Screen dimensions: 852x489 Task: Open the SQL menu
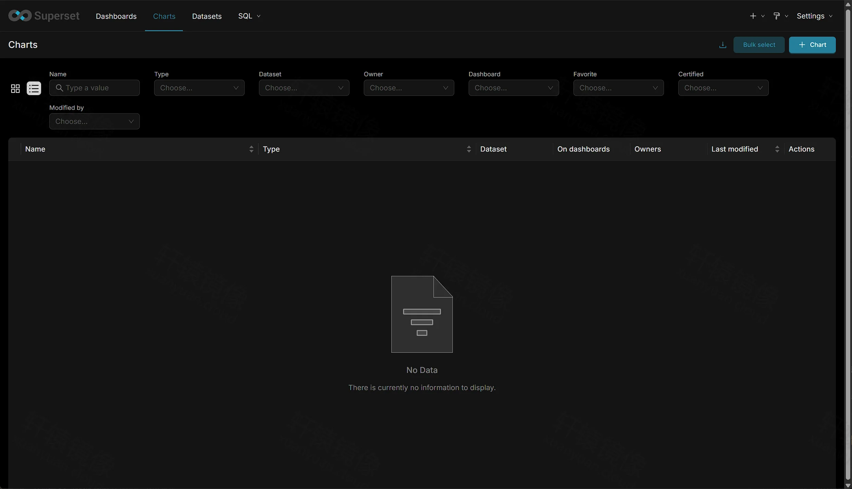point(249,16)
